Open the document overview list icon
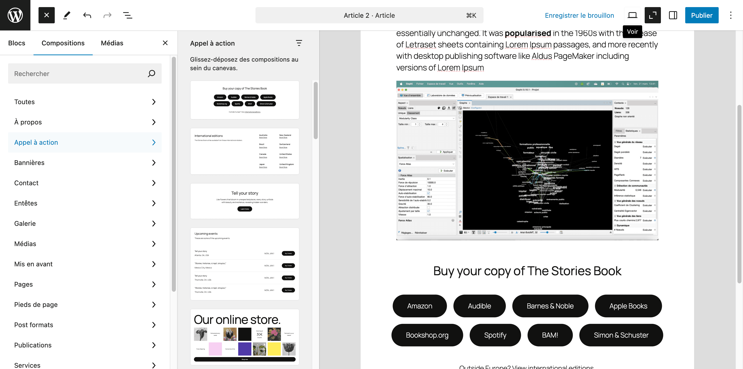Image resolution: width=743 pixels, height=369 pixels. coord(127,15)
